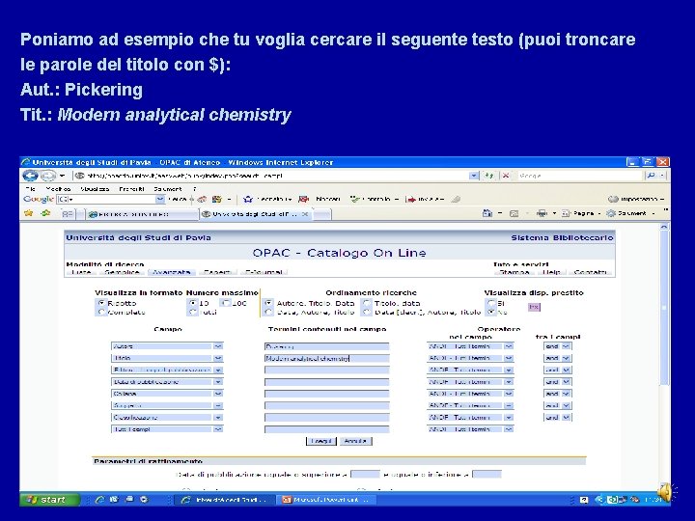The width and height of the screenshot is (695, 521).
Task: Open the Autore field dropdown
Action: (x=167, y=346)
